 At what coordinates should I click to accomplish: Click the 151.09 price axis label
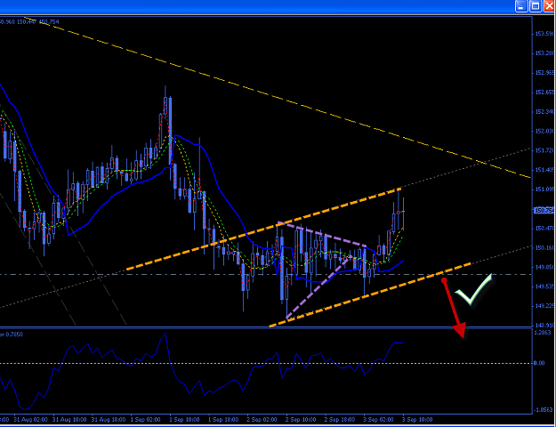point(545,189)
